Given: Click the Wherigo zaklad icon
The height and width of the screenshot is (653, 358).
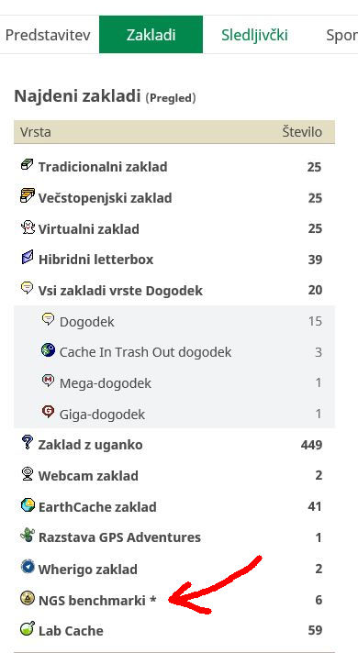Looking at the screenshot, I should 28,567.
